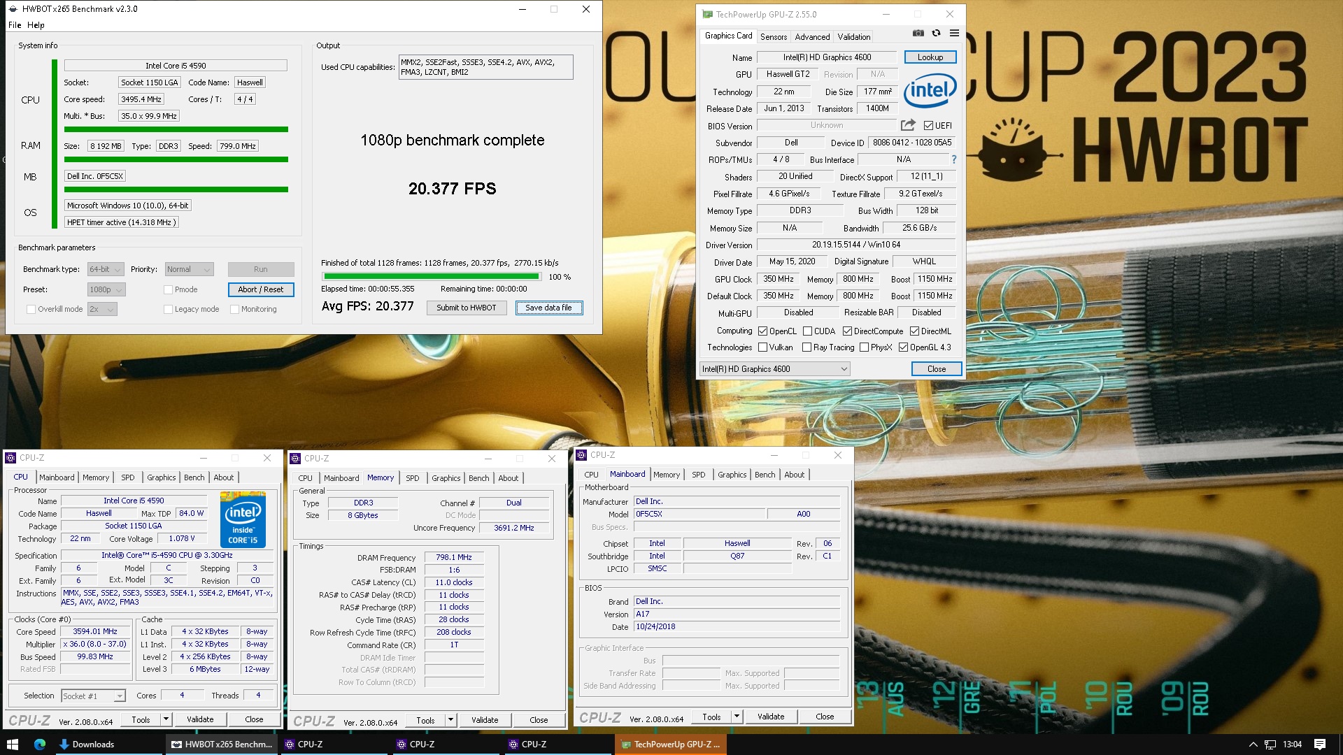Click the Intel Core i5 badge in CPU-Z

[x=243, y=519]
